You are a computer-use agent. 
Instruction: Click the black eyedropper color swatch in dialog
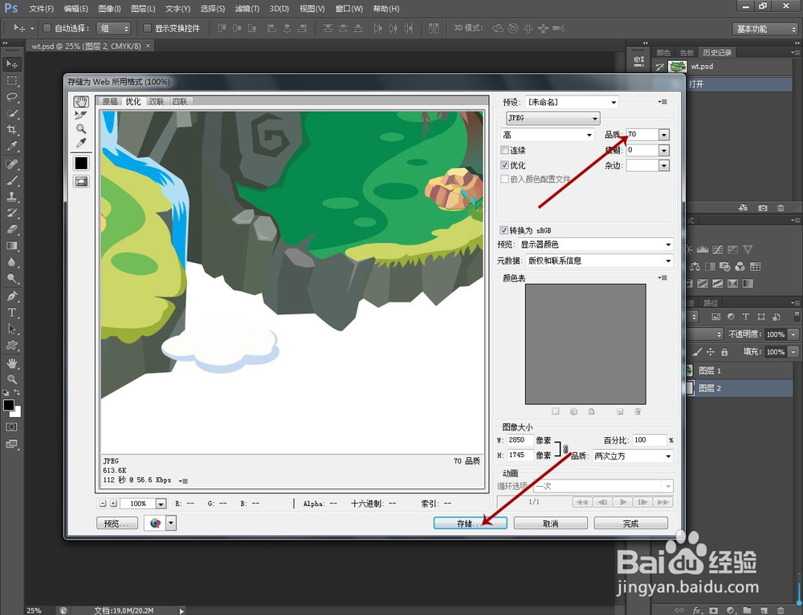tap(81, 163)
